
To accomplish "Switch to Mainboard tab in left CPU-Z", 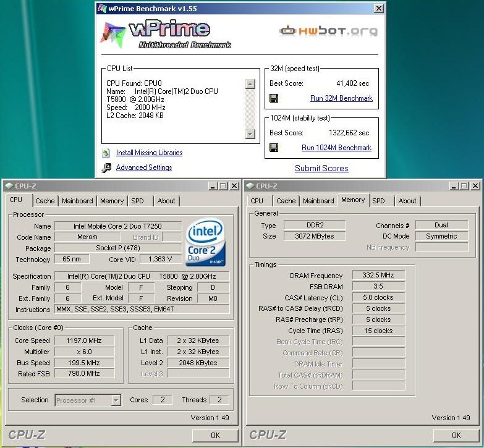I will [77, 201].
